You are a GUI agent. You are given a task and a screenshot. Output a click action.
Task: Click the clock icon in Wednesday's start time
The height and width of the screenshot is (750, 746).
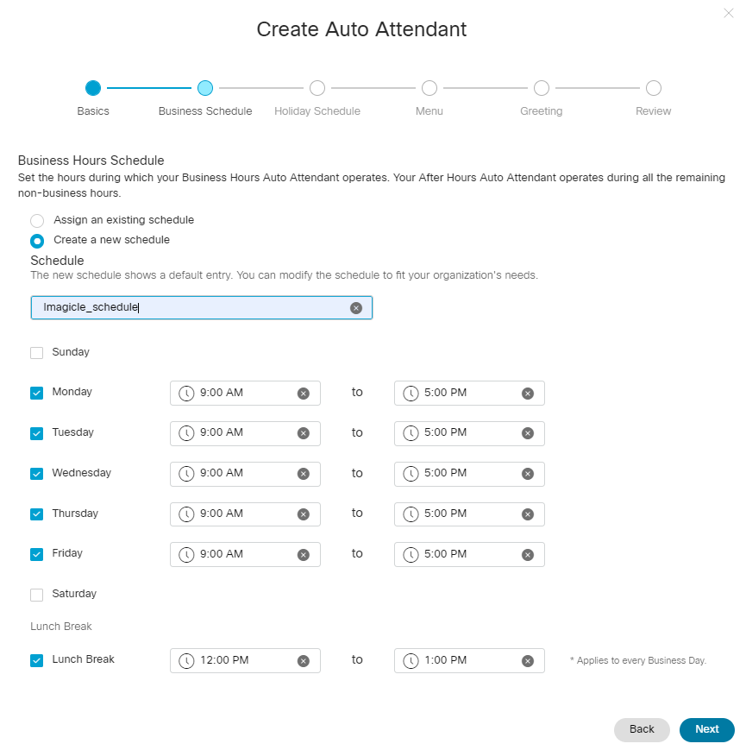pos(186,474)
